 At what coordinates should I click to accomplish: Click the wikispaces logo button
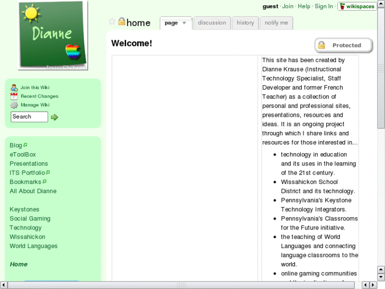[x=357, y=6]
